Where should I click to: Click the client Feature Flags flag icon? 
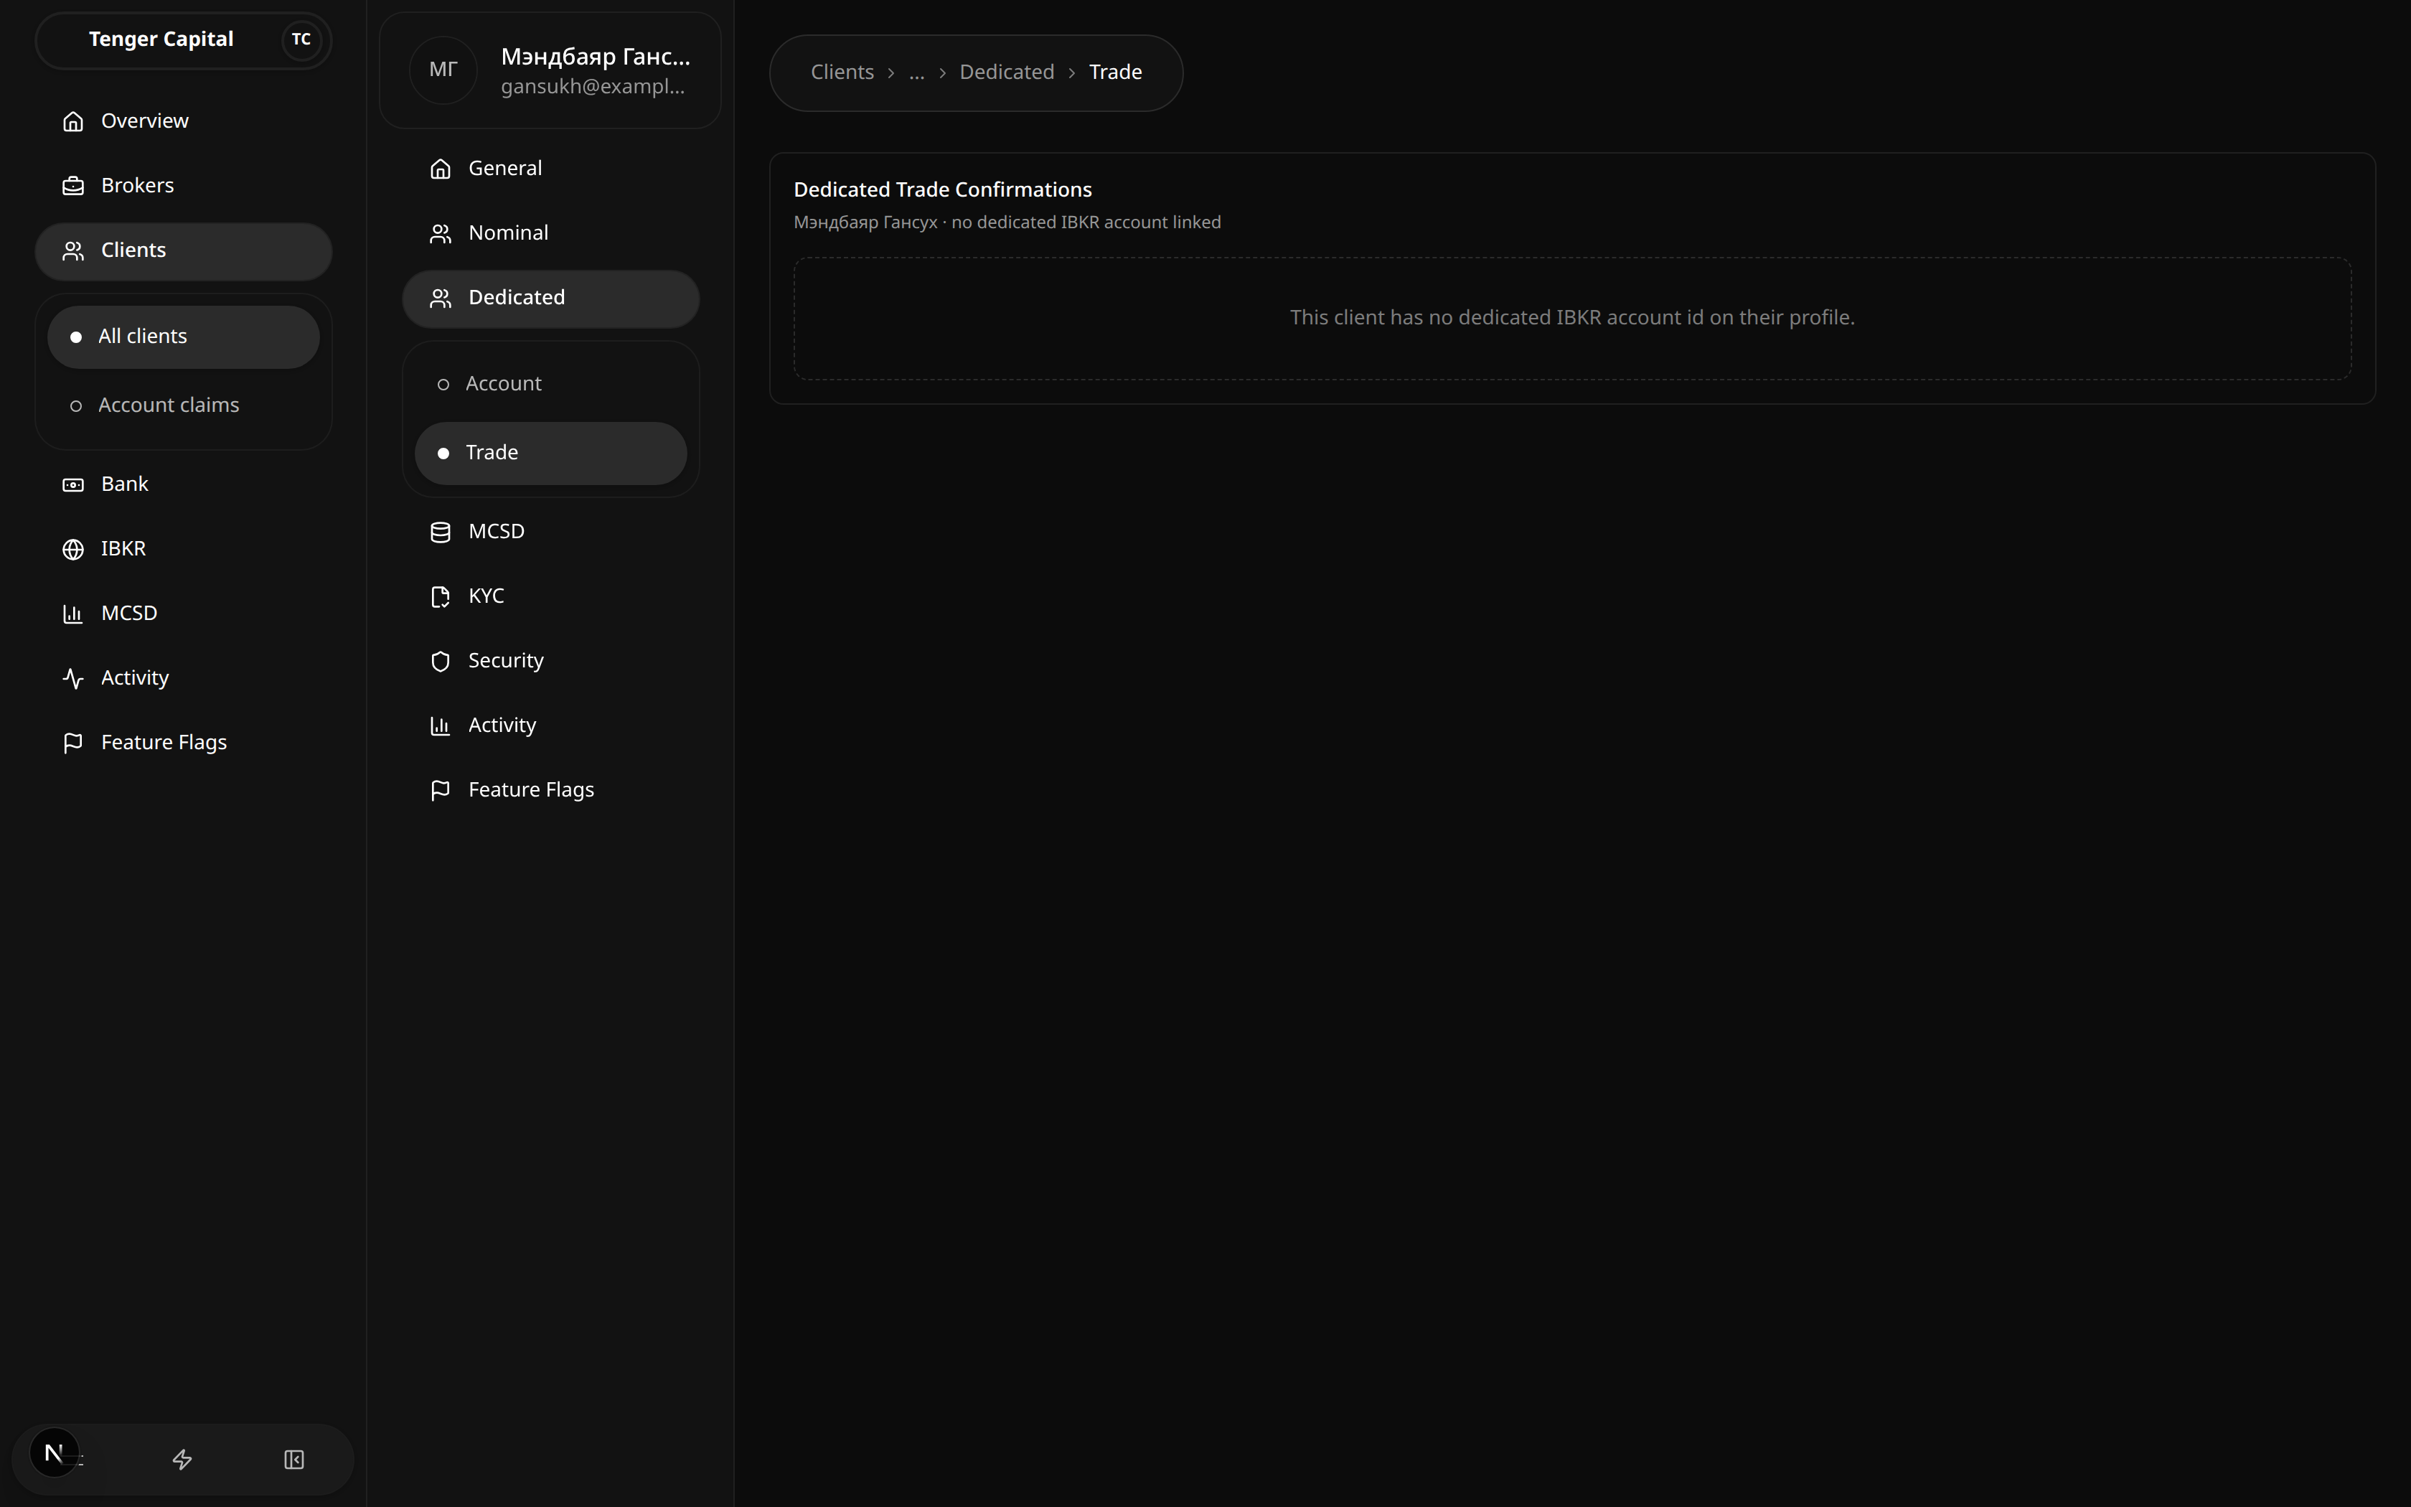[441, 792]
